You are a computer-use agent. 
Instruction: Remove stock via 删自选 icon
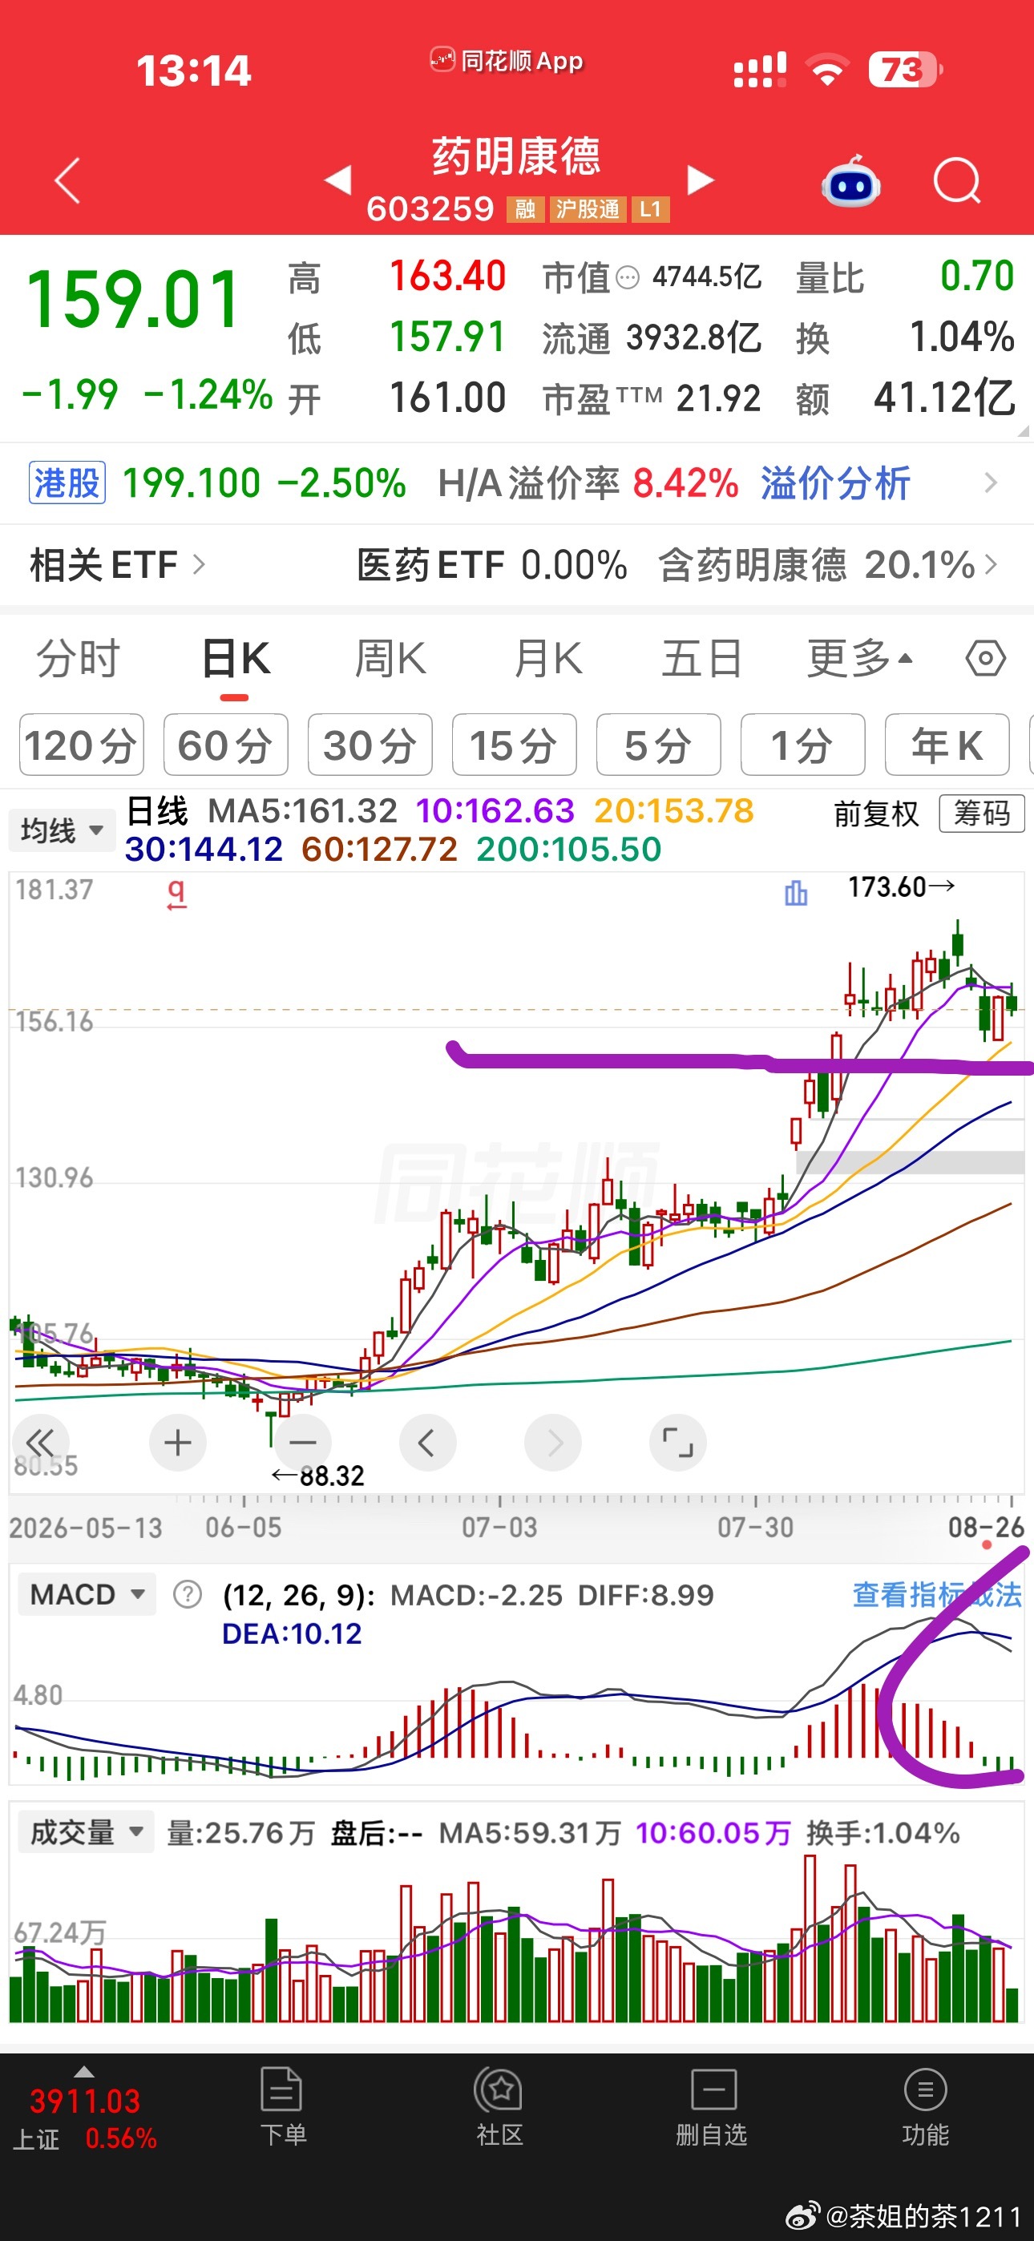pos(713,2089)
